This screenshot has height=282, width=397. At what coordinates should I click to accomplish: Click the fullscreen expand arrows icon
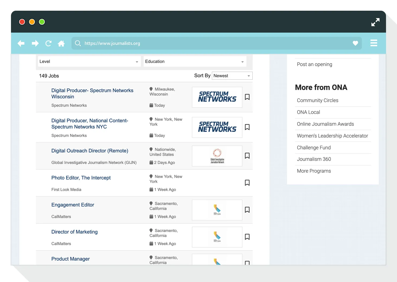[x=375, y=22]
